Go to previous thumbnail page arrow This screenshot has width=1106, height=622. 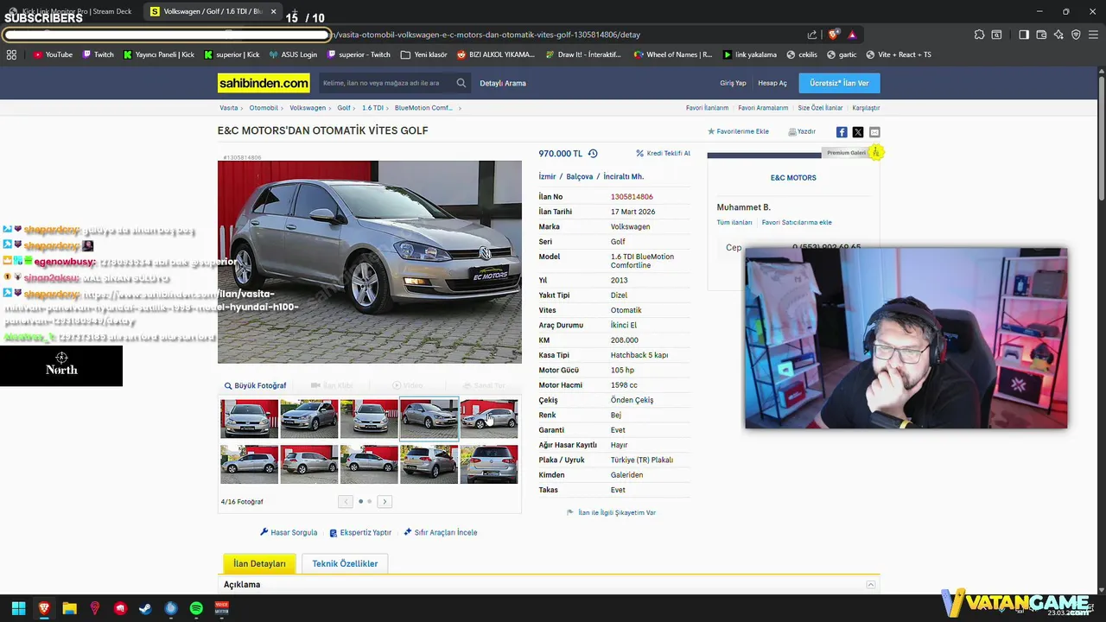coord(346,501)
